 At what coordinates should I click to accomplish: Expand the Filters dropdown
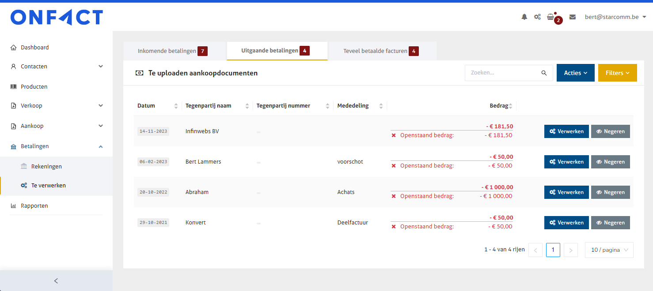[x=617, y=73]
